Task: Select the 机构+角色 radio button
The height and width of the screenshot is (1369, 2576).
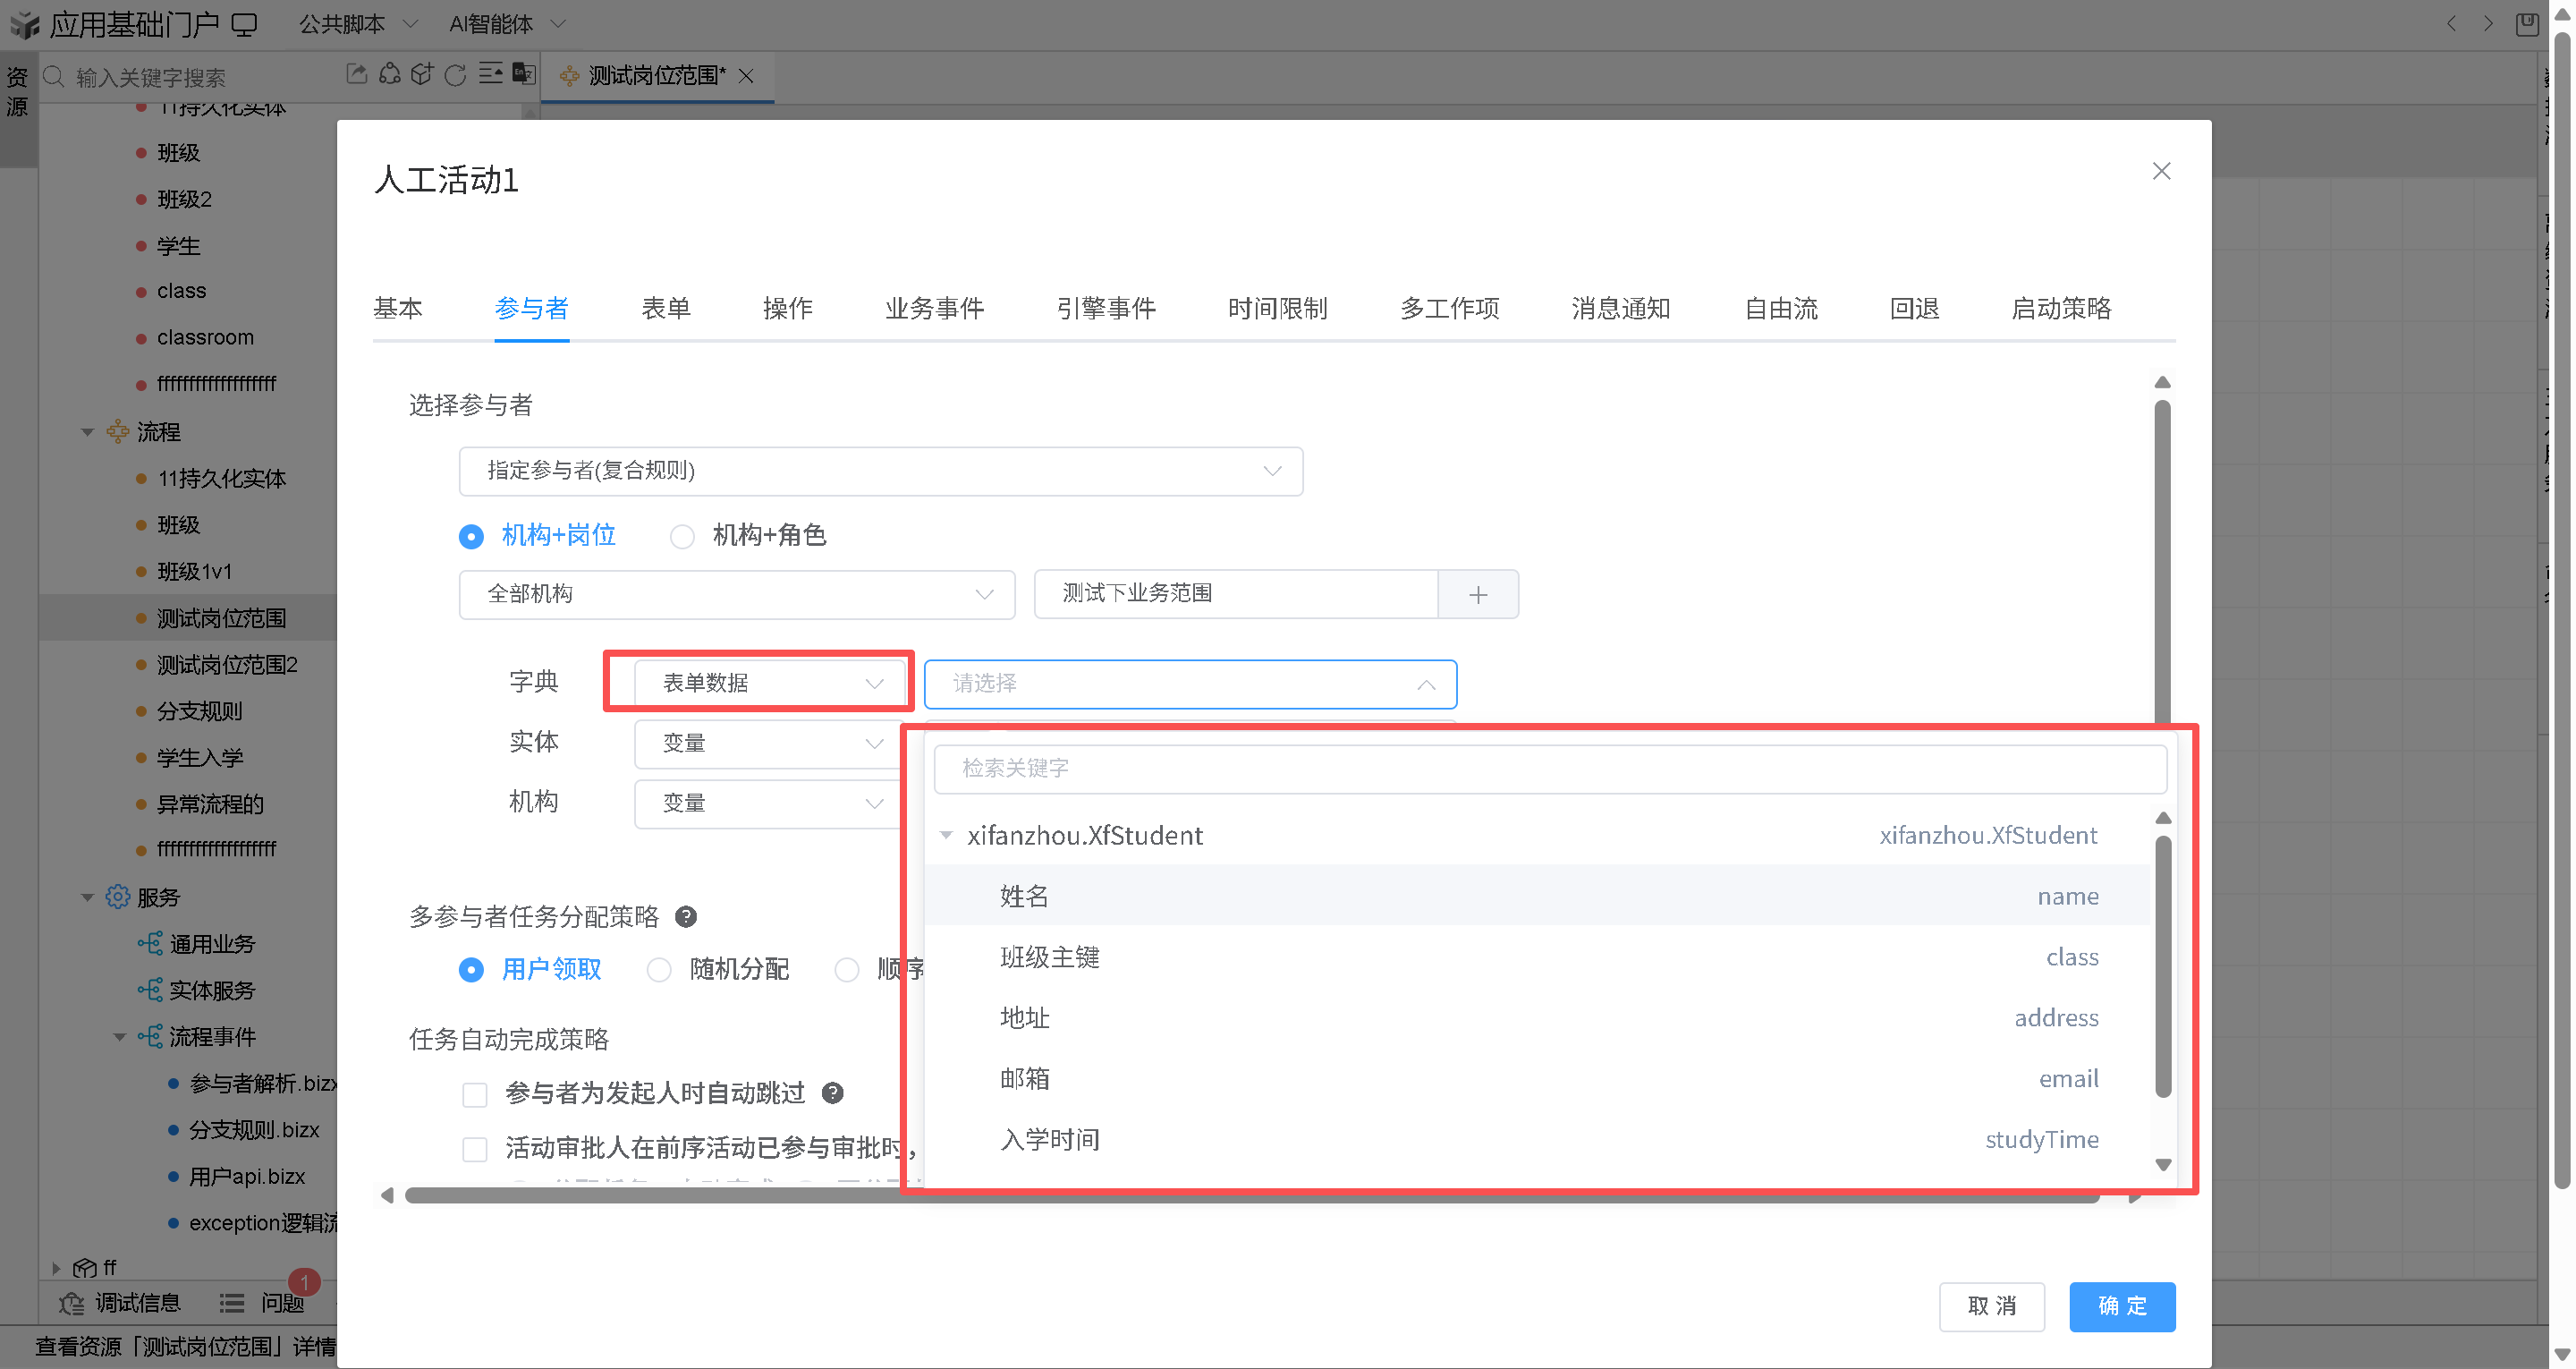Action: pyautogui.click(x=682, y=536)
